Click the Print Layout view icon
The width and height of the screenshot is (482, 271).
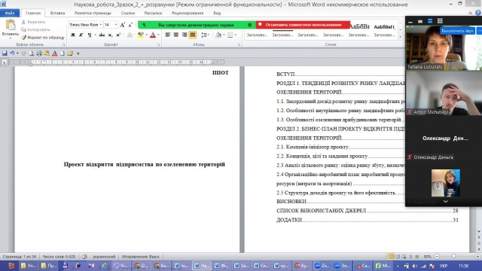click(x=391, y=257)
